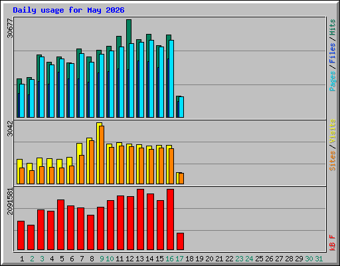The height and width of the screenshot is (266, 340).
Task: Click the short red KB bar for day 17
Action: (x=180, y=241)
